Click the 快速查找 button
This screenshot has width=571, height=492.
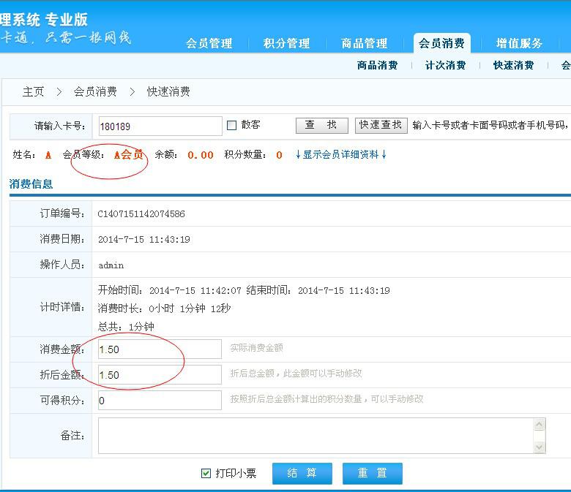381,125
